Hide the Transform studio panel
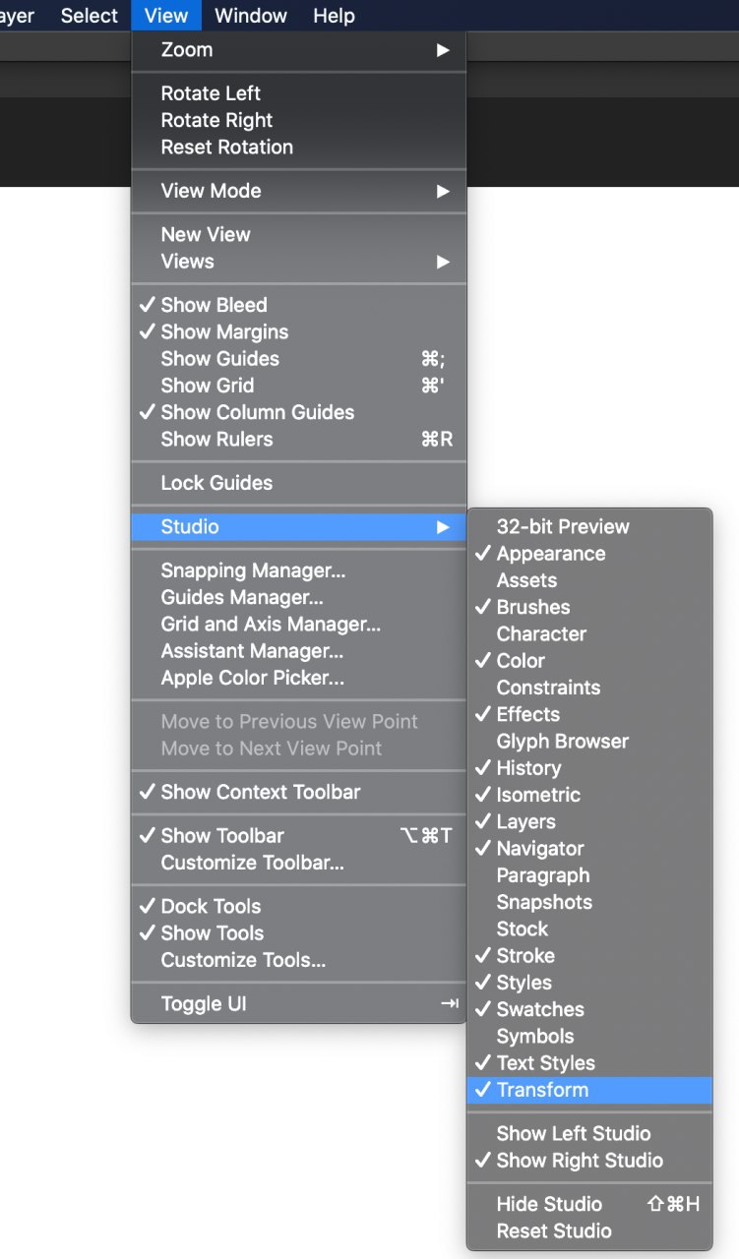 (x=542, y=1090)
